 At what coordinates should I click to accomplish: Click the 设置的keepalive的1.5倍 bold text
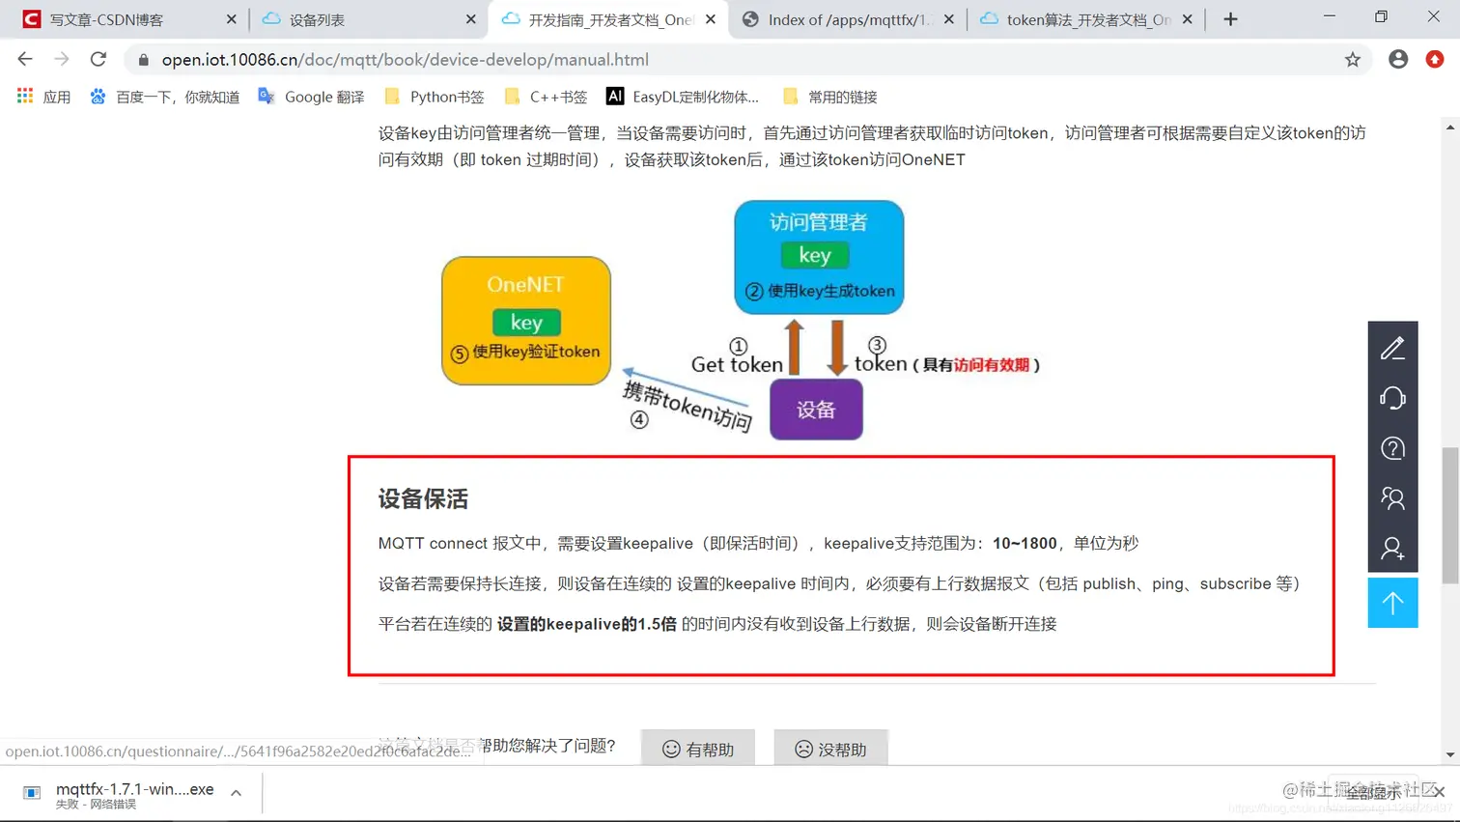coord(587,624)
